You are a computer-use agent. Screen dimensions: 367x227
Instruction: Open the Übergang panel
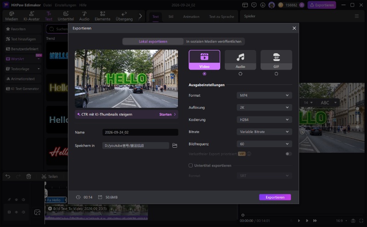point(124,16)
